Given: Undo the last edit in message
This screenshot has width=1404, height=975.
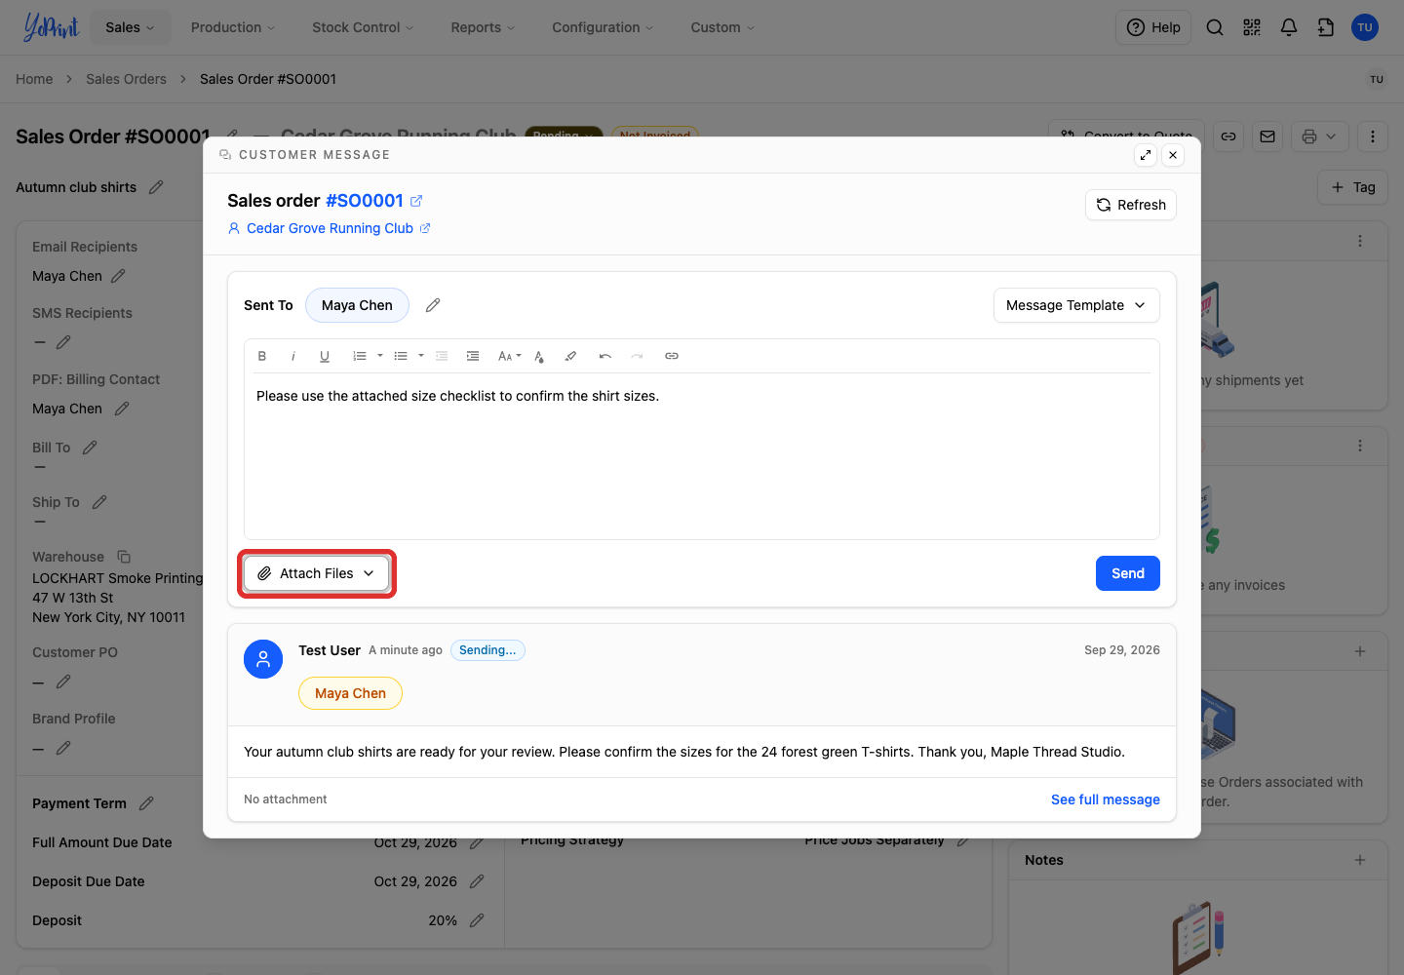Looking at the screenshot, I should coord(605,356).
